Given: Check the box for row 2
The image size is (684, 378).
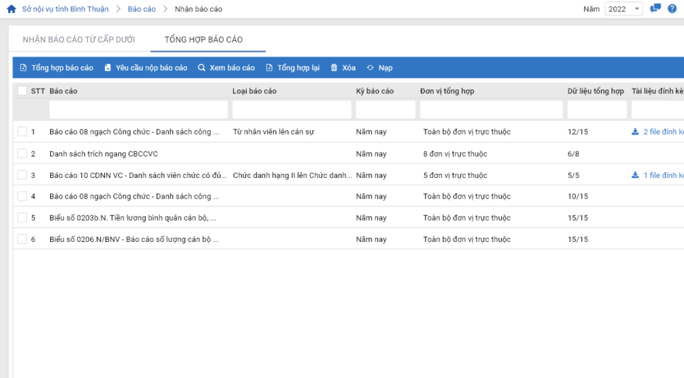Looking at the screenshot, I should pyautogui.click(x=23, y=154).
